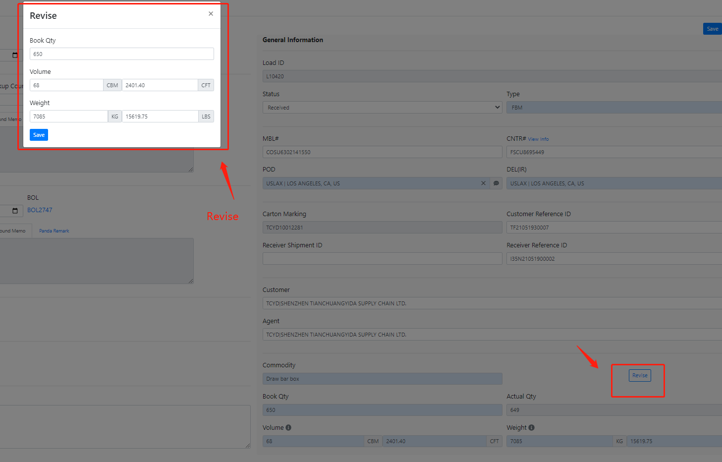The width and height of the screenshot is (722, 462).
Task: Click the info icon next to Volume
Action: 288,428
